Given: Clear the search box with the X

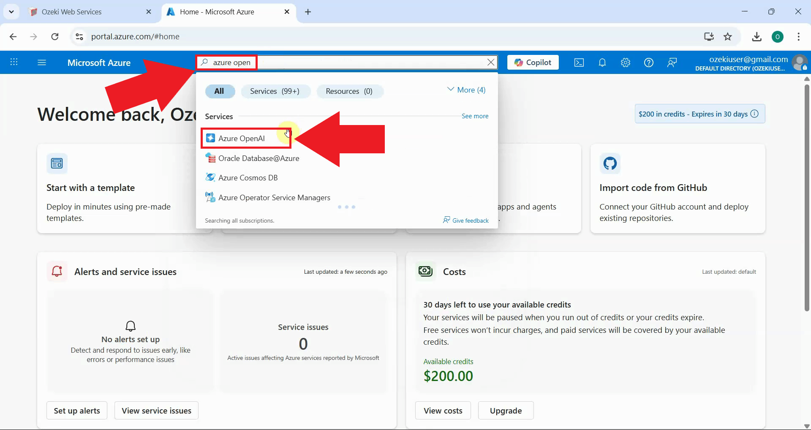Looking at the screenshot, I should point(490,62).
